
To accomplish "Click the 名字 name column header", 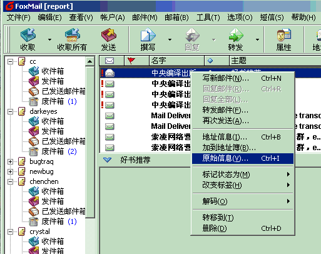I will tap(176, 61).
